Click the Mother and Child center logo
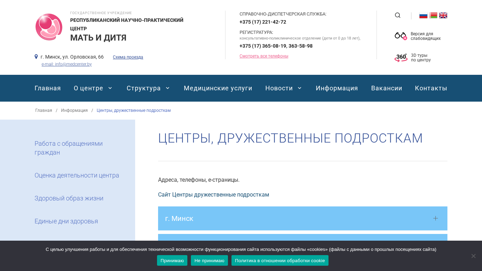The width and height of the screenshot is (482, 271). (x=49, y=27)
